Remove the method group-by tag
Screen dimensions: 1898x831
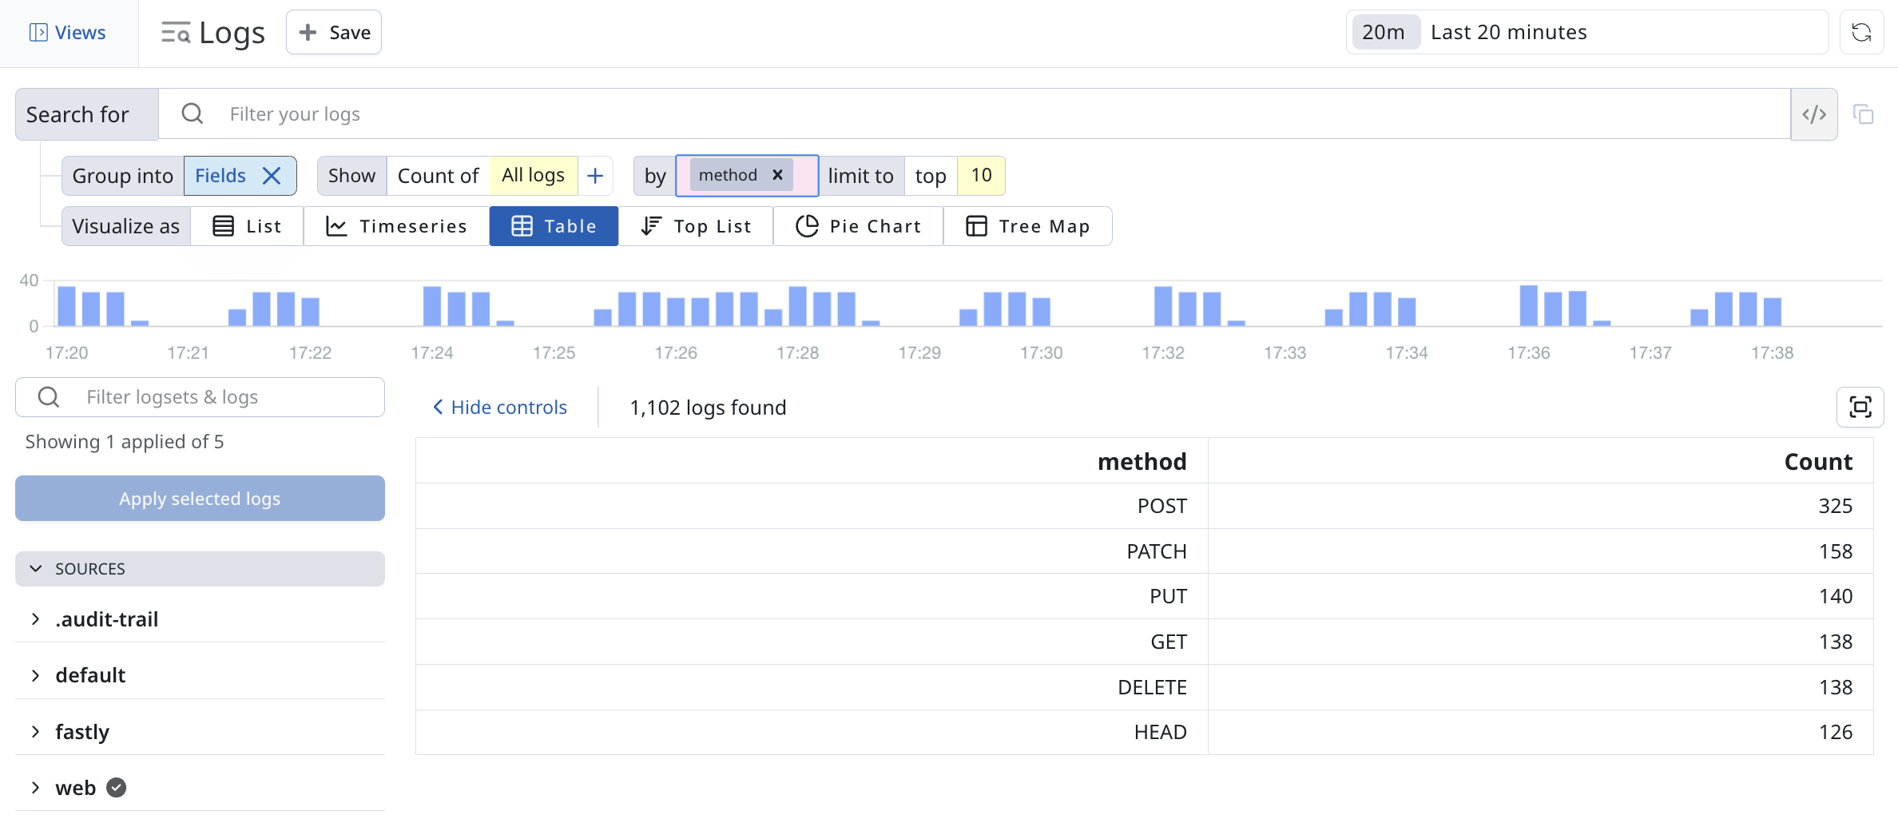[x=777, y=175]
